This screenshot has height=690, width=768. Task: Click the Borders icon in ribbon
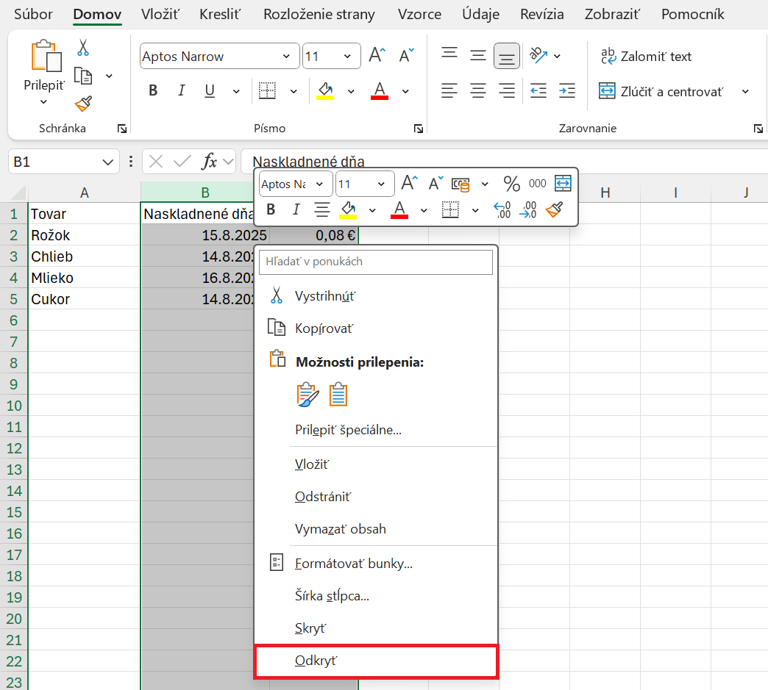click(x=267, y=90)
